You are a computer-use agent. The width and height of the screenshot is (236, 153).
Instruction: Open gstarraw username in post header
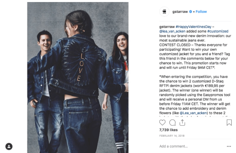coord(180,12)
